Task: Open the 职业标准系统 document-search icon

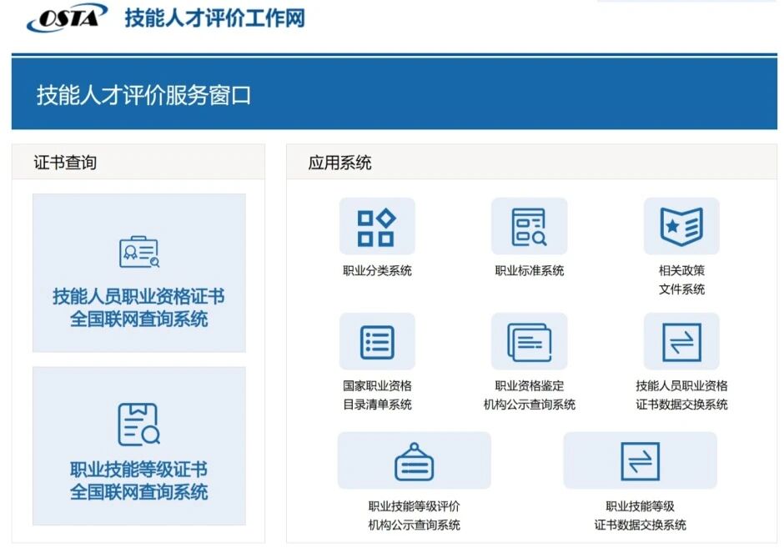Action: coord(530,225)
